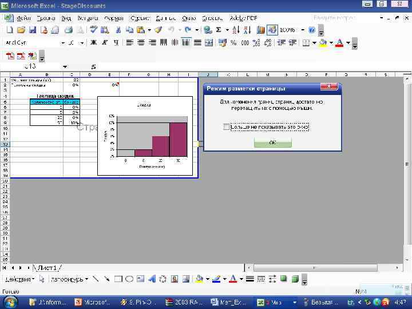Image resolution: width=412 pixels, height=309 pixels.
Task: Paste with the clipboard icon
Action: [141, 30]
